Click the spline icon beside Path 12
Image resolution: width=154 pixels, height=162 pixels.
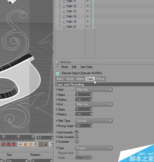pyautogui.click(x=64, y=6)
